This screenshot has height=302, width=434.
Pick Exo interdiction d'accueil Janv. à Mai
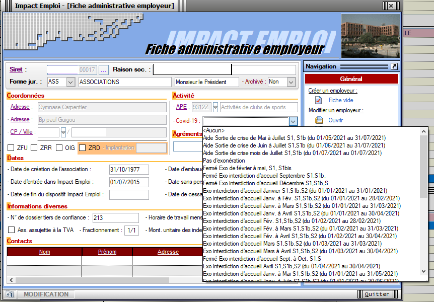(x=301, y=274)
